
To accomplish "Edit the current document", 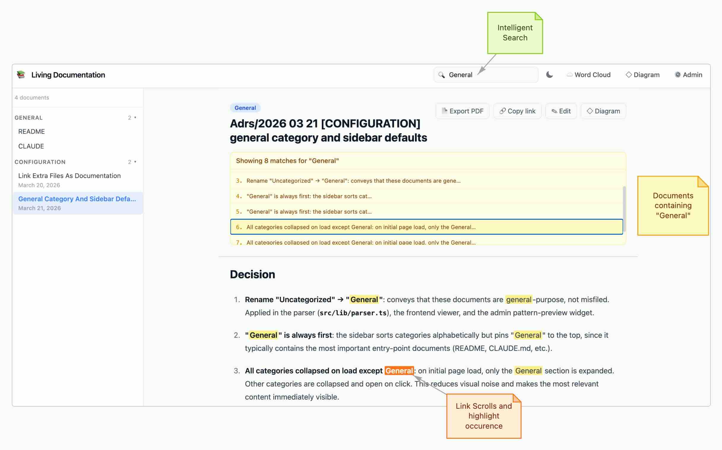I will point(561,111).
